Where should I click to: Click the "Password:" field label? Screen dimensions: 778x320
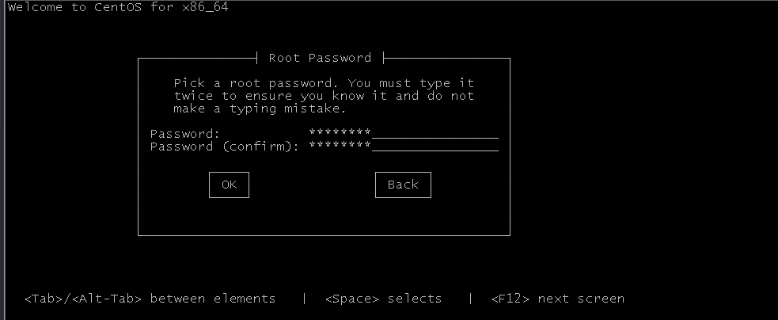tap(184, 134)
